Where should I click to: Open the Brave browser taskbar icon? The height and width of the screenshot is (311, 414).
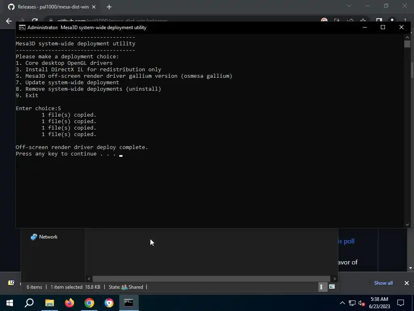[109, 303]
